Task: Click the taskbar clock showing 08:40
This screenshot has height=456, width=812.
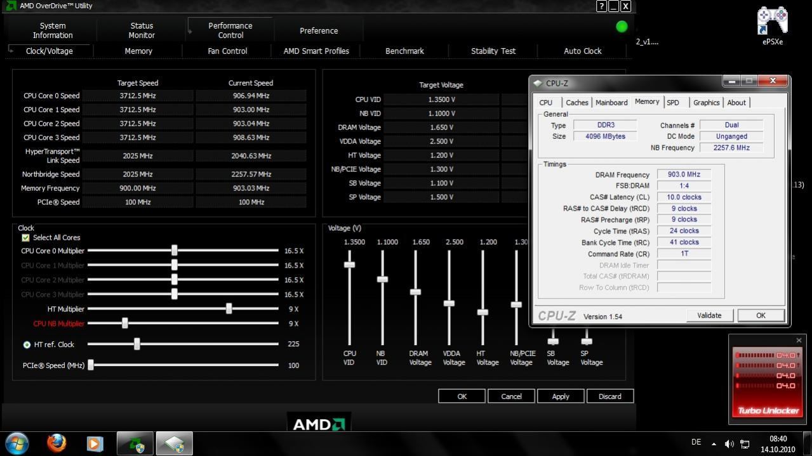Action: 778,439
